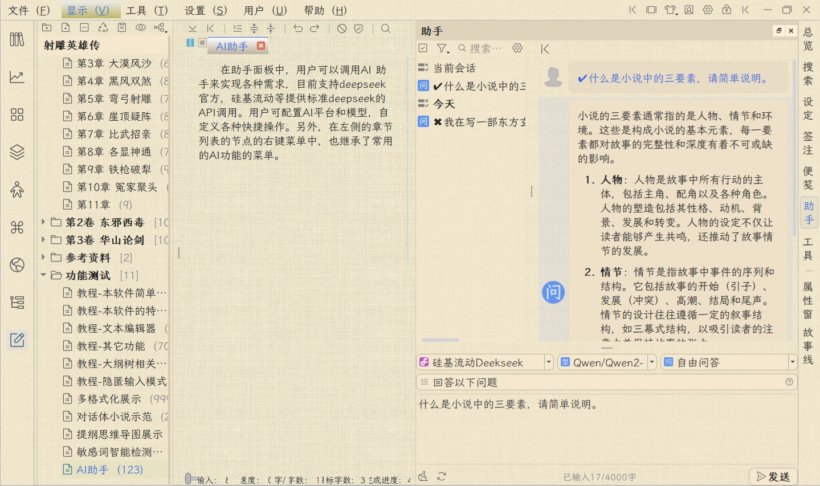Toggle the small square button left of AI助手 tab
This screenshot has height=486, width=820.
tap(202, 43)
